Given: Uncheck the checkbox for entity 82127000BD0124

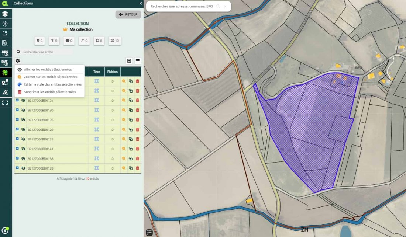Looking at the screenshot, I should (17, 100).
